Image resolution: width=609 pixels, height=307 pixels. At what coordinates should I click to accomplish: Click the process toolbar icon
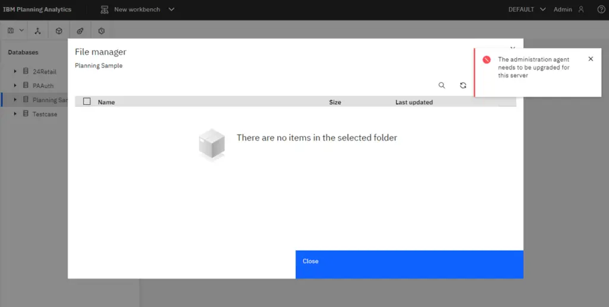80,31
